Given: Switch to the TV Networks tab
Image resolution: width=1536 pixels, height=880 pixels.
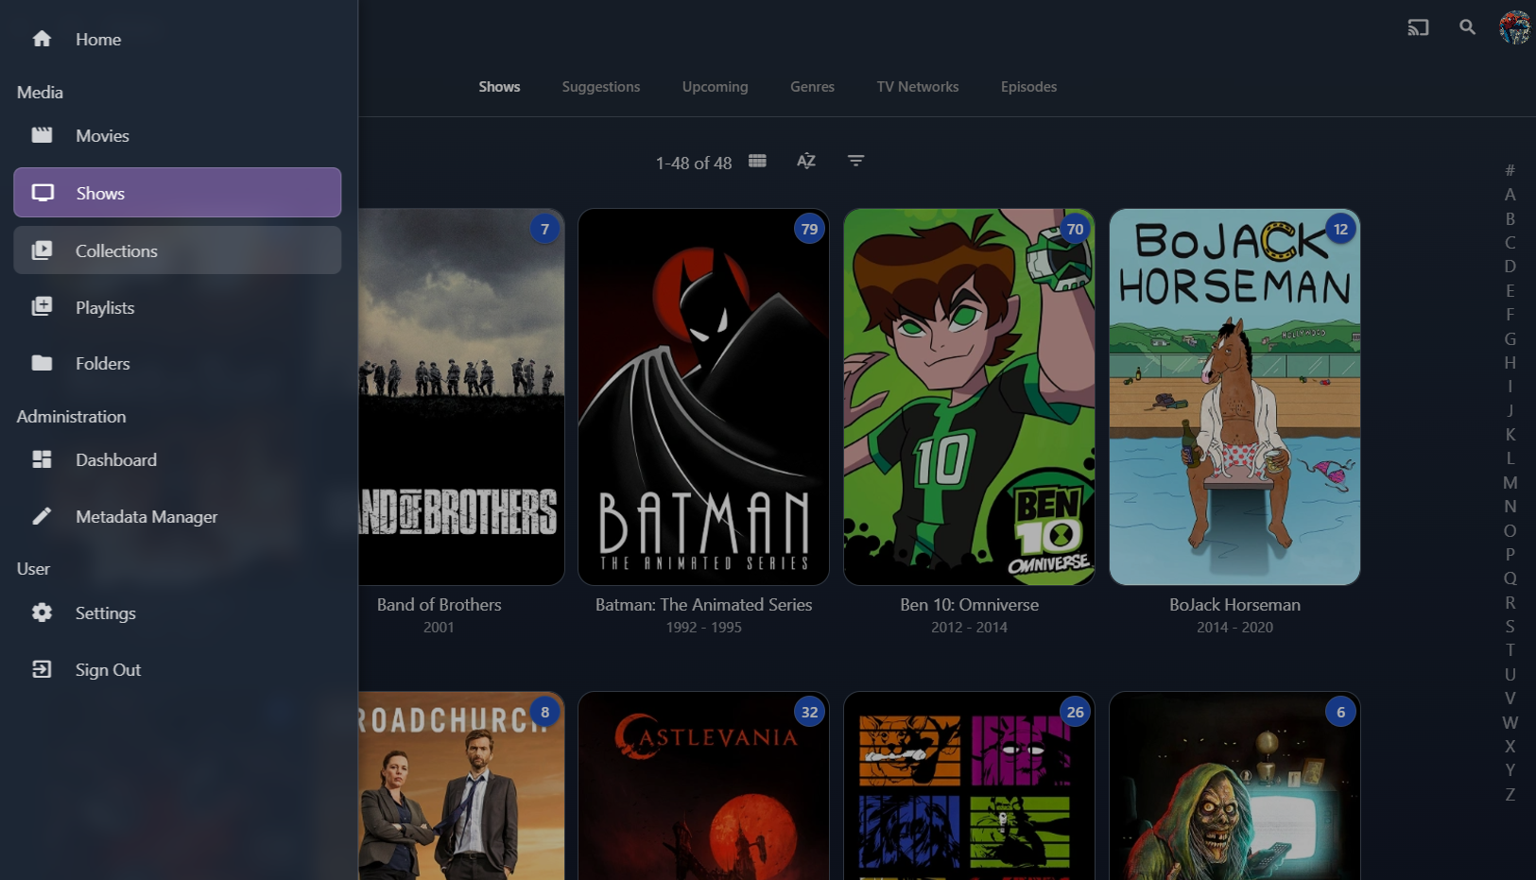Looking at the screenshot, I should coord(917,87).
